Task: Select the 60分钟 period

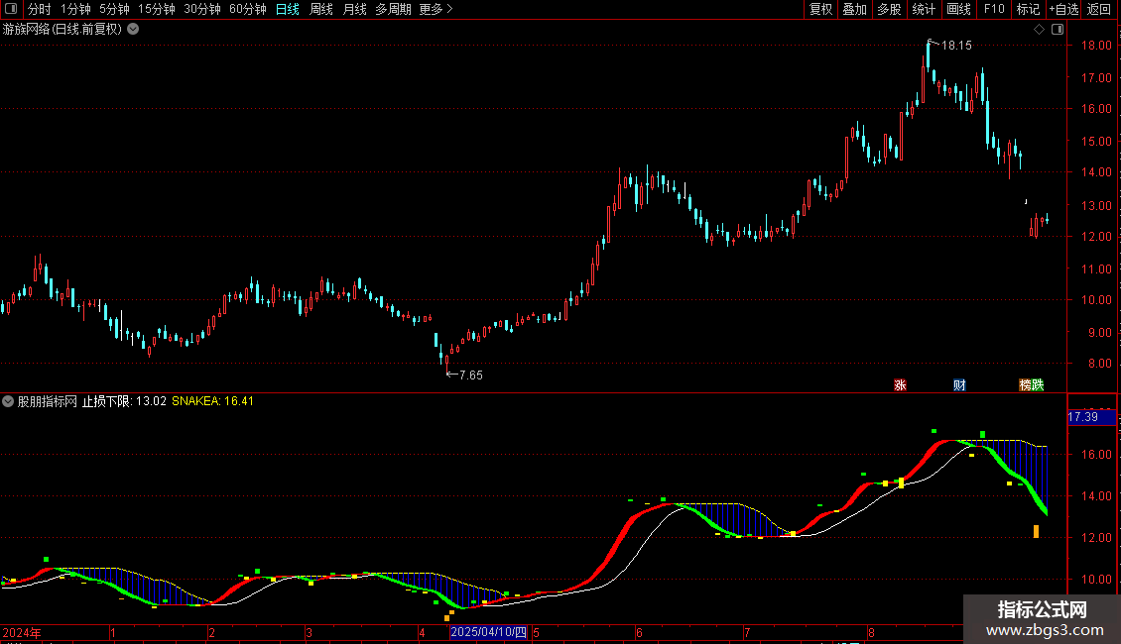Action: (x=248, y=9)
